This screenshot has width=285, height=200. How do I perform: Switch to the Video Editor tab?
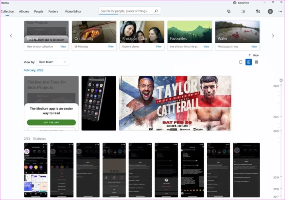(73, 12)
